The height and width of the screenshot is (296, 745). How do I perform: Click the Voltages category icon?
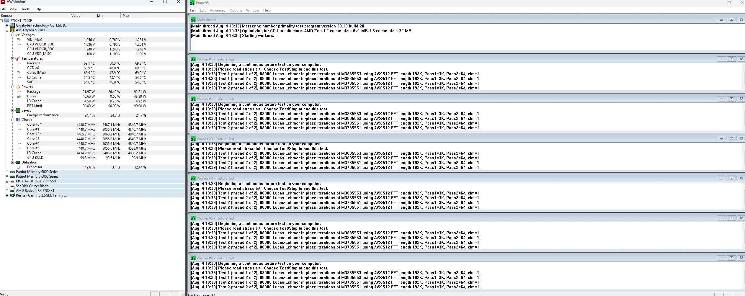(18, 35)
